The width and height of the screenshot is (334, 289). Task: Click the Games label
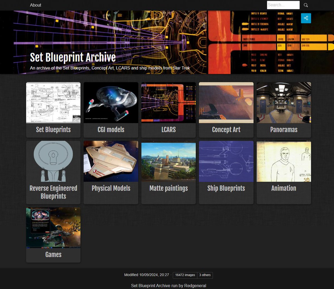click(53, 254)
